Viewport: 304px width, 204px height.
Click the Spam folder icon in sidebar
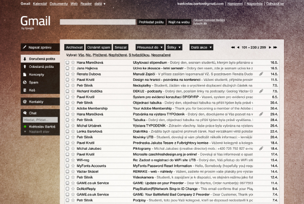click(25, 82)
